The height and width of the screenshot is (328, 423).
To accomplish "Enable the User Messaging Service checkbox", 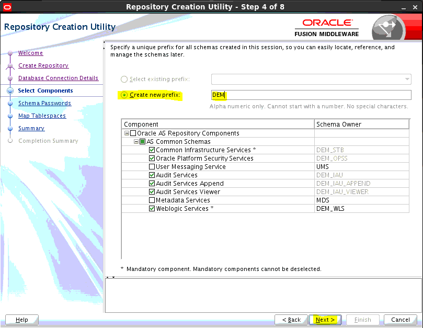I will [152, 166].
